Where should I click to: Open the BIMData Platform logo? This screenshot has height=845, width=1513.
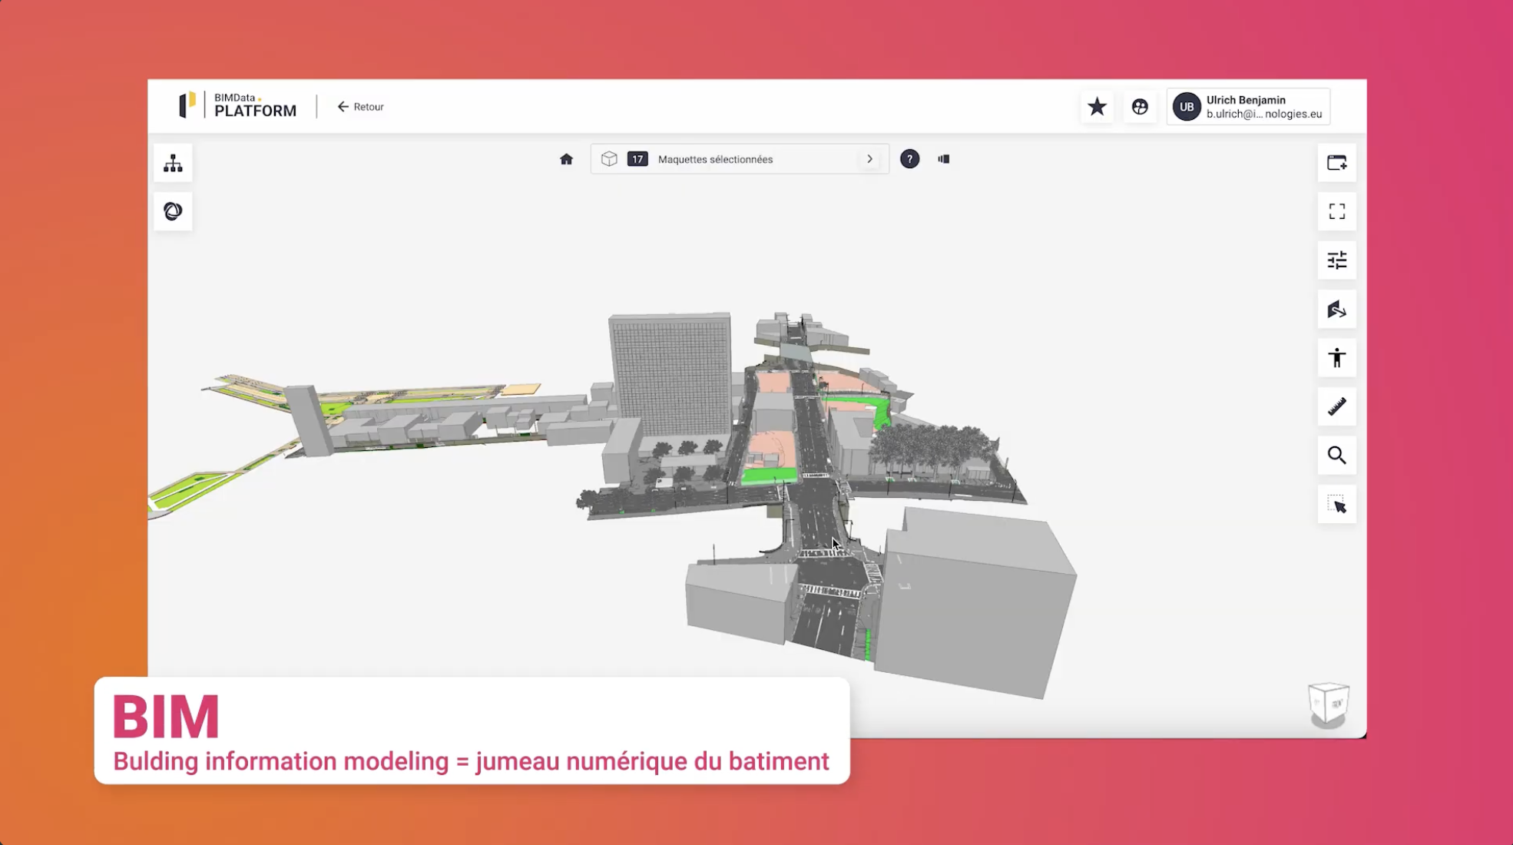pyautogui.click(x=237, y=105)
